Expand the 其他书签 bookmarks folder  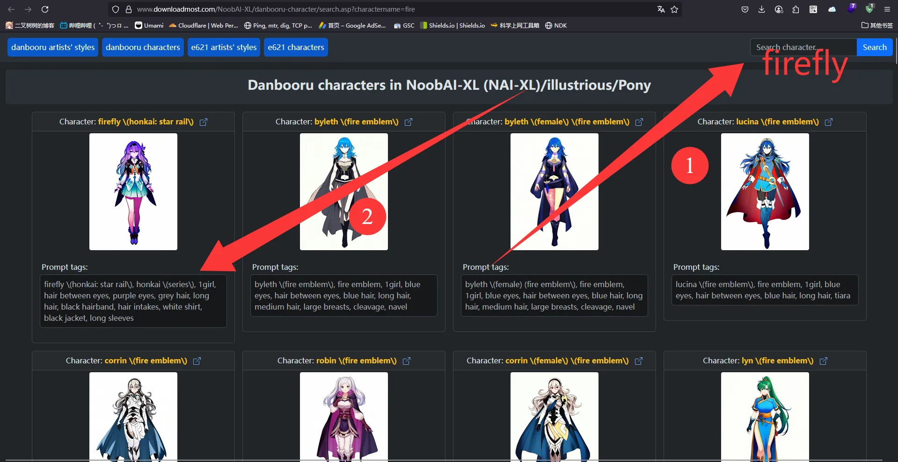coord(877,25)
